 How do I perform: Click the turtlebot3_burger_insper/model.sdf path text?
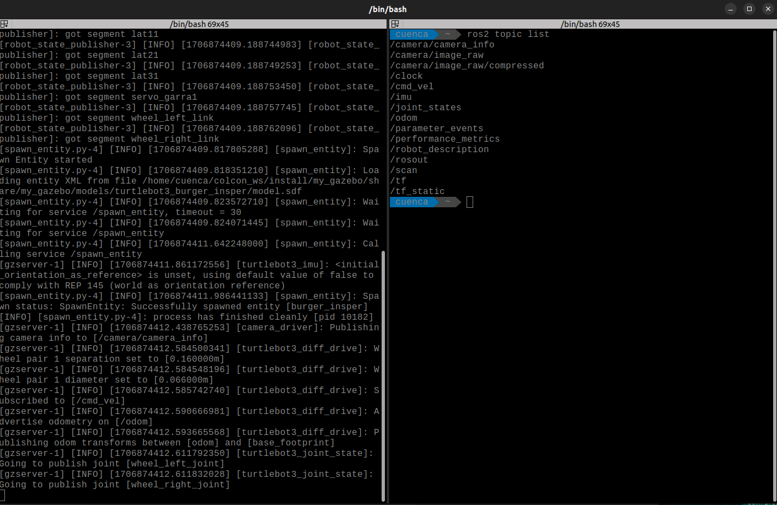click(x=151, y=191)
